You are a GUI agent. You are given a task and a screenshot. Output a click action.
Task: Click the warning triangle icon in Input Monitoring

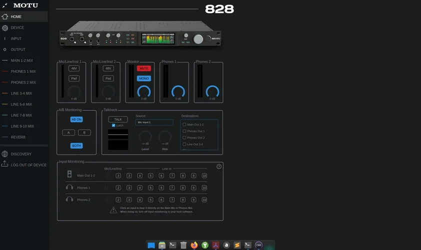coord(113,210)
